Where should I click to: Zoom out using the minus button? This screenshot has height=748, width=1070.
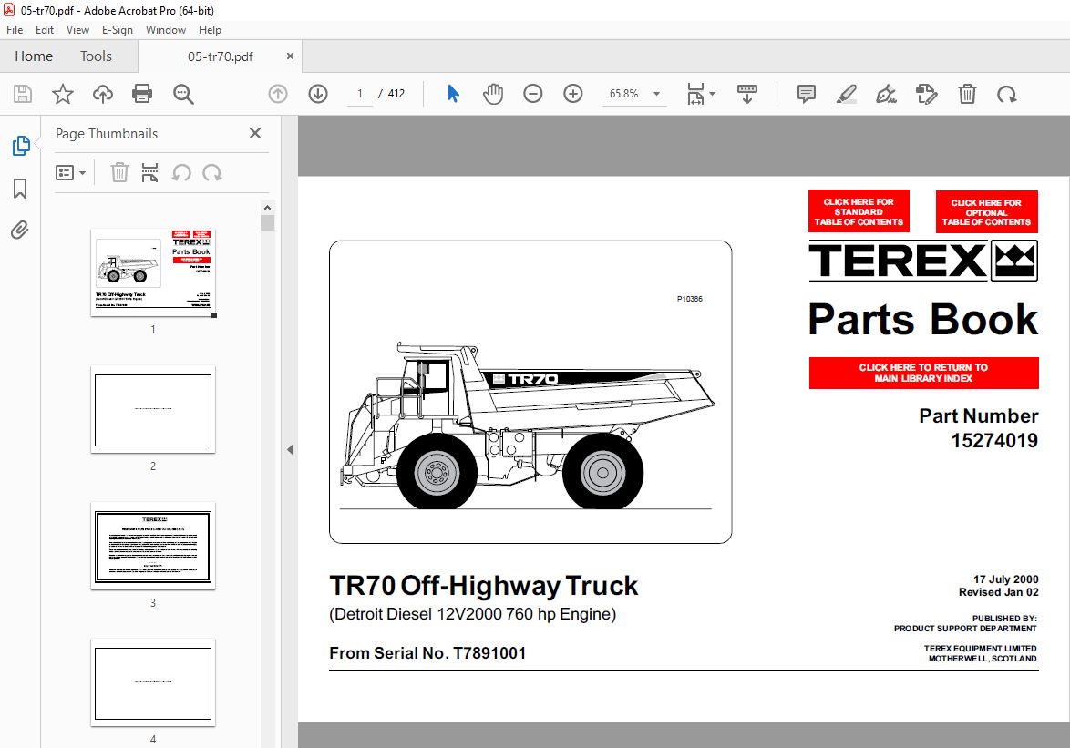point(533,94)
